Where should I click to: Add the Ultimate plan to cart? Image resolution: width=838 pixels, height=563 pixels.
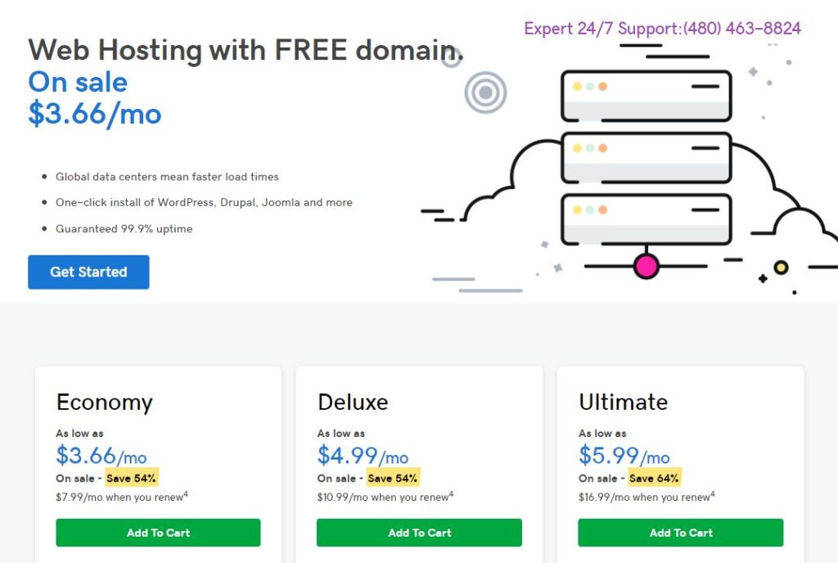tap(681, 533)
